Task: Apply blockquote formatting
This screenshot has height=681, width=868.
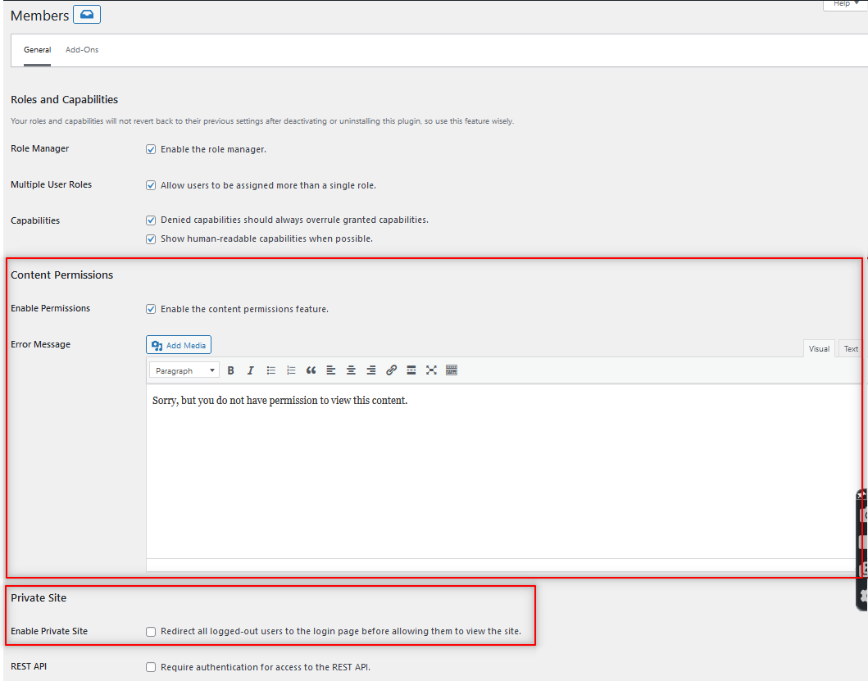Action: point(311,370)
